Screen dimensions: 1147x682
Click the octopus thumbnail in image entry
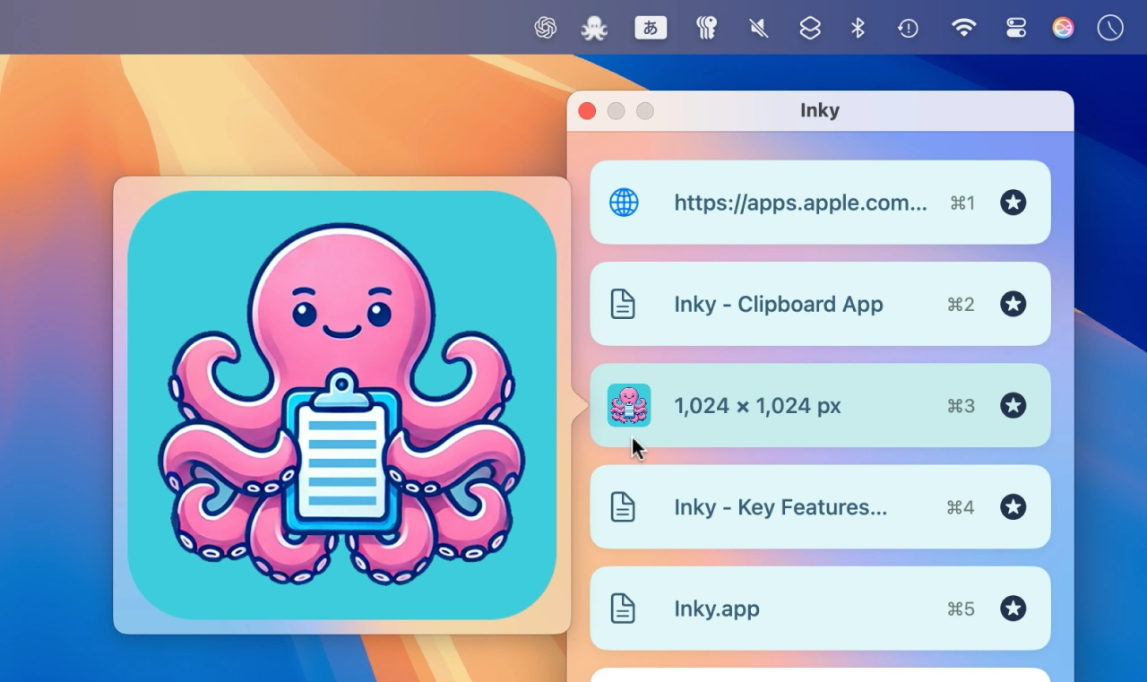tap(629, 405)
